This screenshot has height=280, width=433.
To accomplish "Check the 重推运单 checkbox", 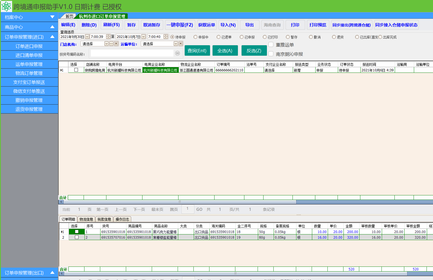I will (271, 44).
